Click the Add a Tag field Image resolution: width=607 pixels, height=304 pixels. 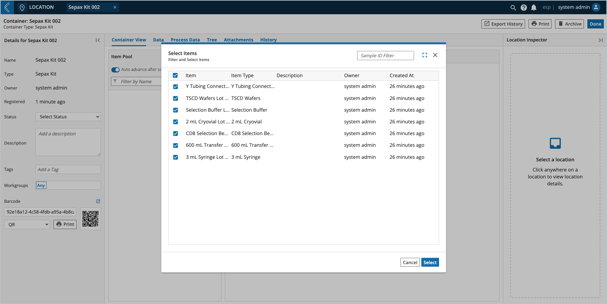click(68, 169)
